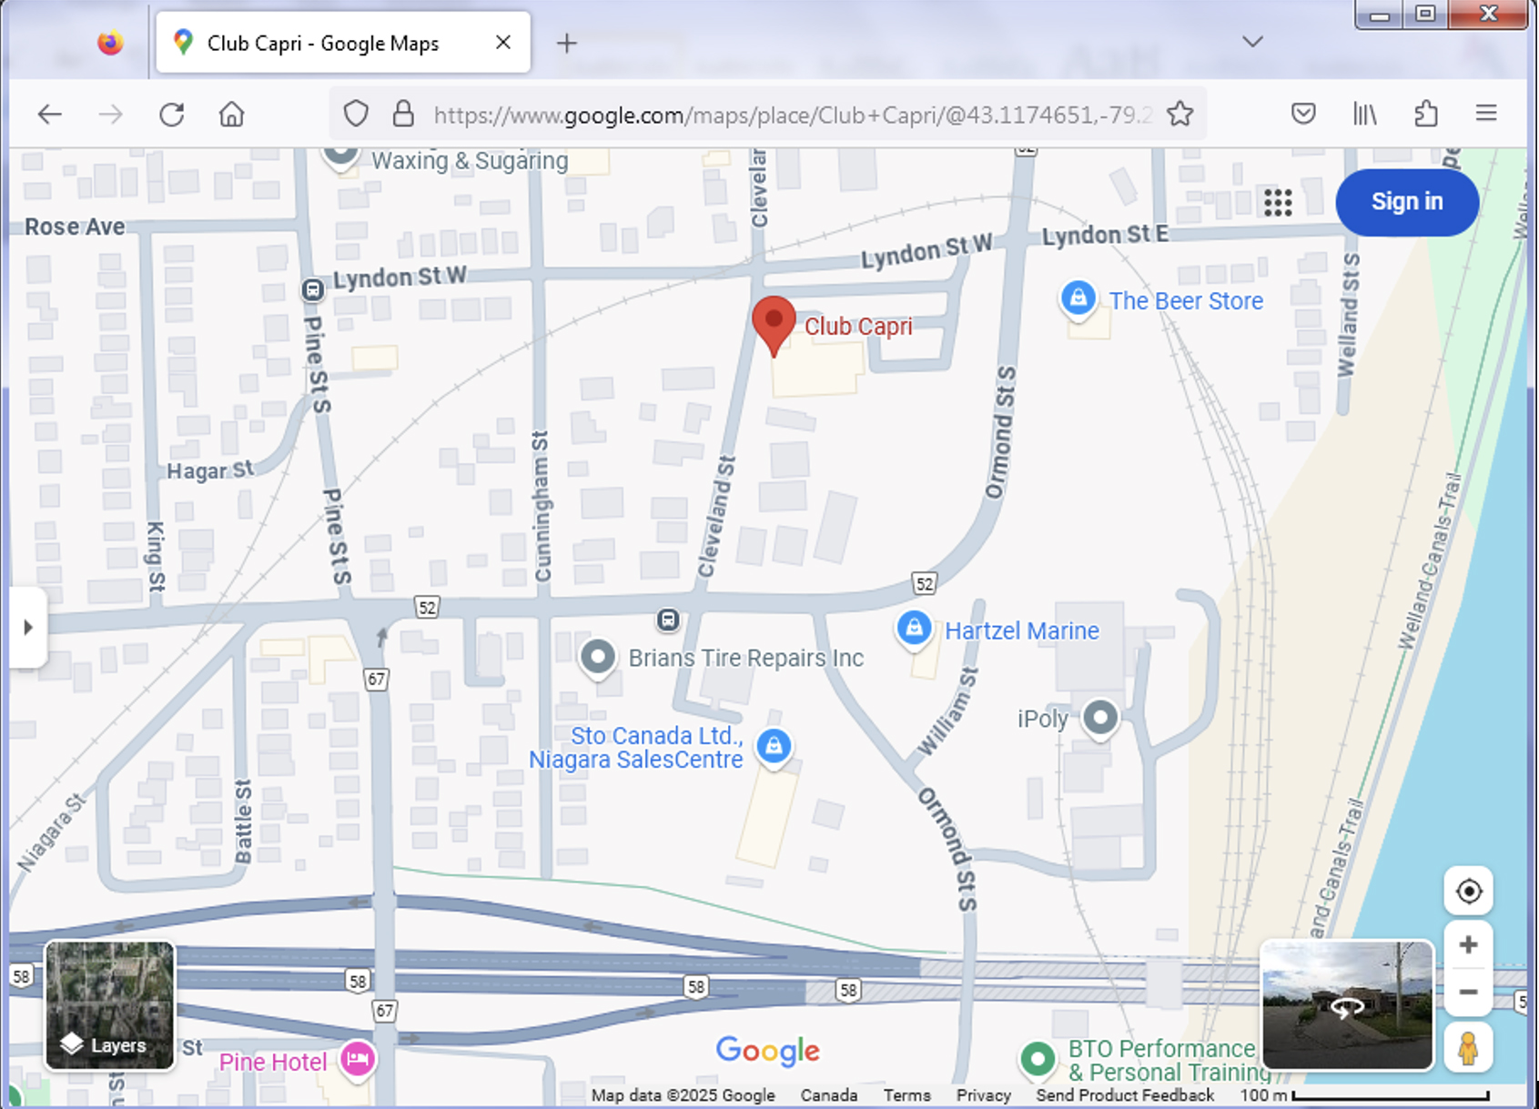
Task: Click the red Club Capri map pin
Action: pos(774,326)
